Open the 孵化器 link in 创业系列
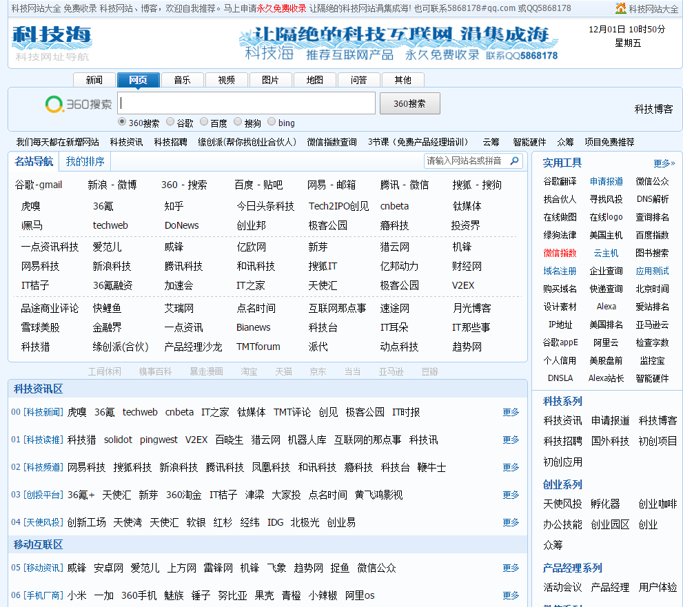 pos(605,504)
